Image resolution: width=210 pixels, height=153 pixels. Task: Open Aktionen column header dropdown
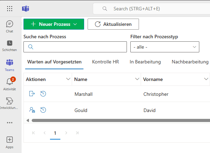tap(68, 79)
